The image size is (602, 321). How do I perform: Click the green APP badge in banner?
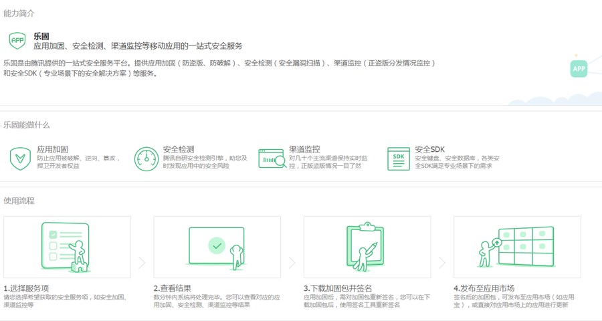point(579,69)
